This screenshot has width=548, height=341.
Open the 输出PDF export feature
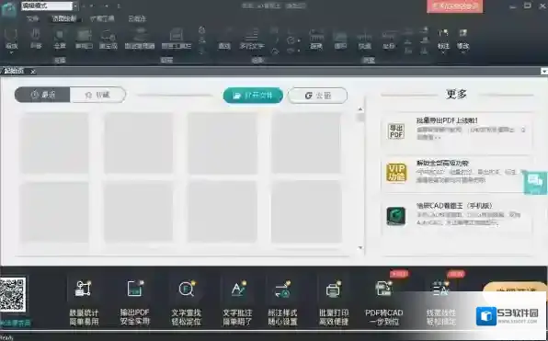tap(135, 302)
